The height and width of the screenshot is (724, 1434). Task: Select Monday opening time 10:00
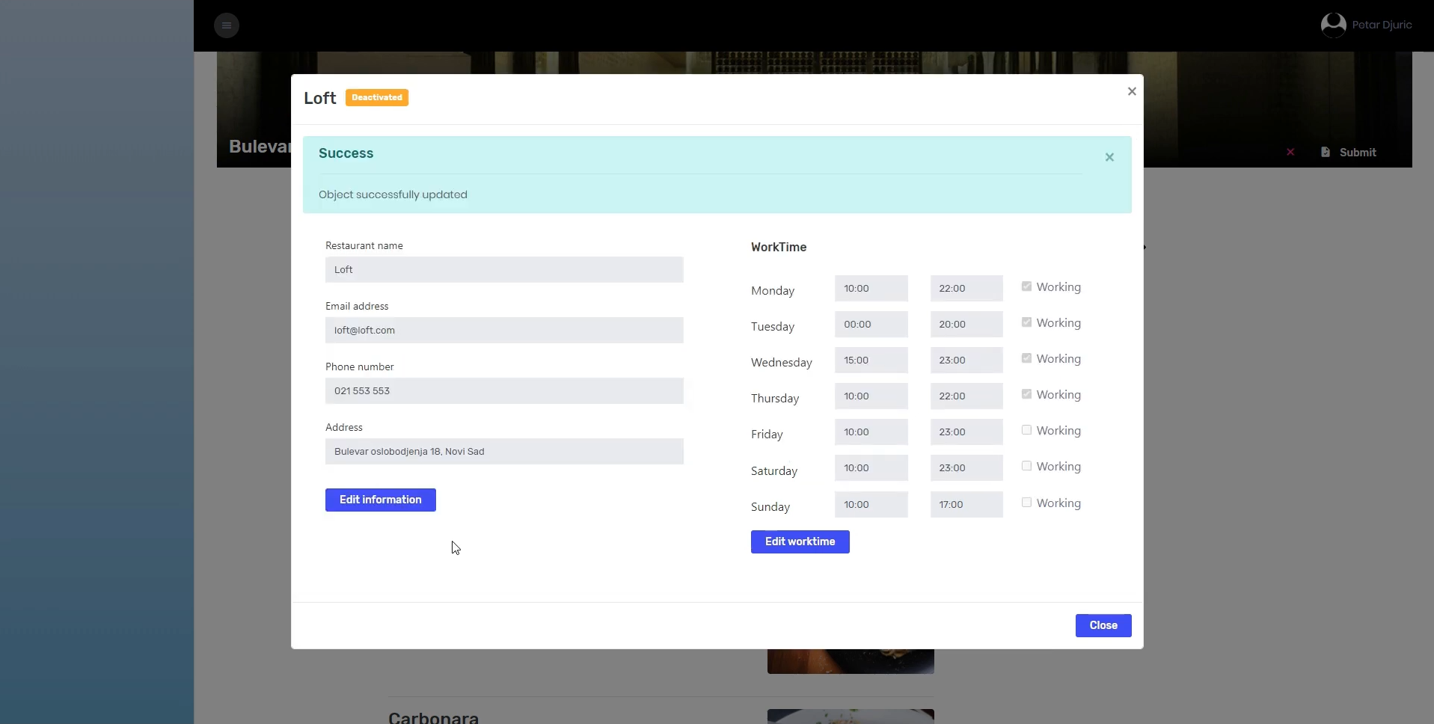(x=871, y=288)
